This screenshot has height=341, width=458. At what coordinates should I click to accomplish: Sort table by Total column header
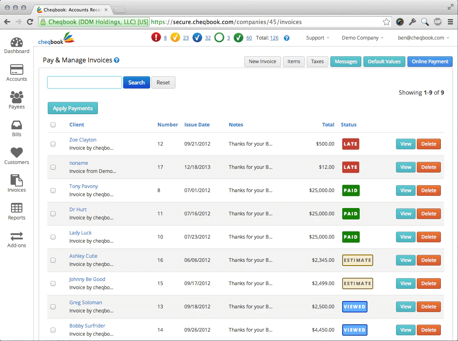pos(328,125)
